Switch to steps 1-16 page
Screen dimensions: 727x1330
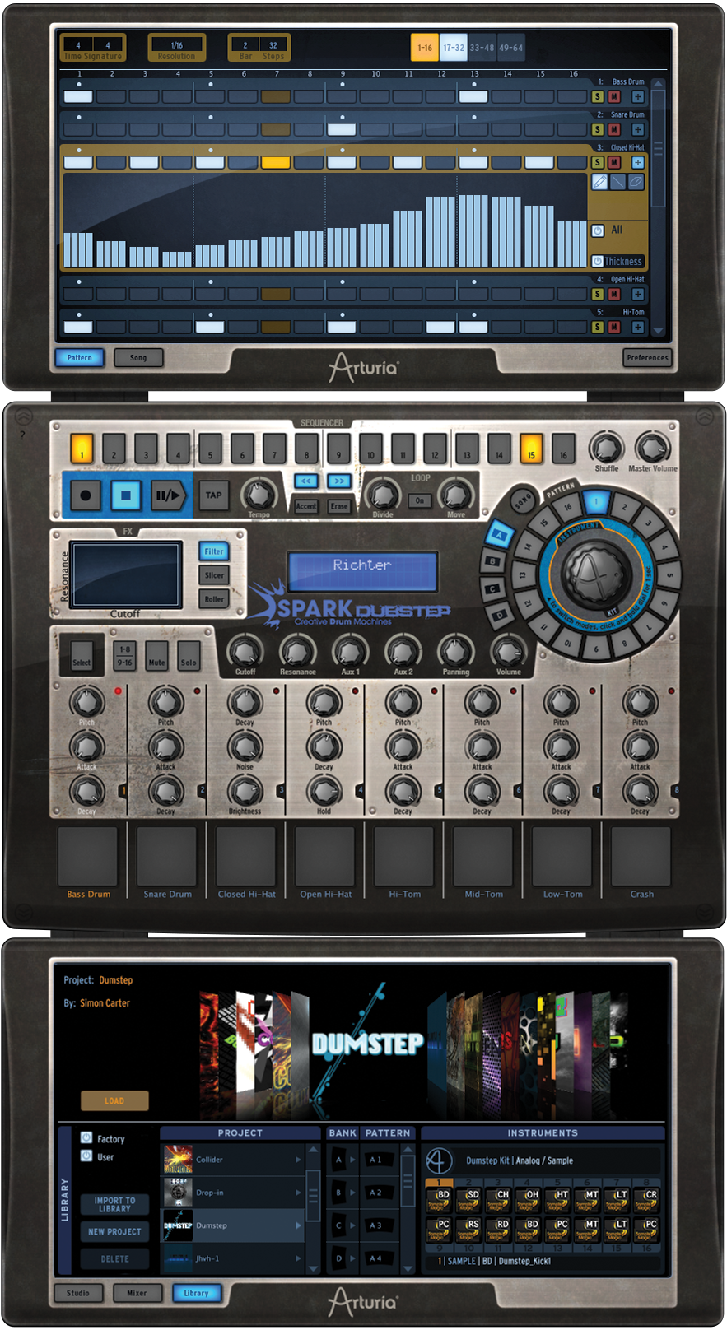(x=425, y=48)
